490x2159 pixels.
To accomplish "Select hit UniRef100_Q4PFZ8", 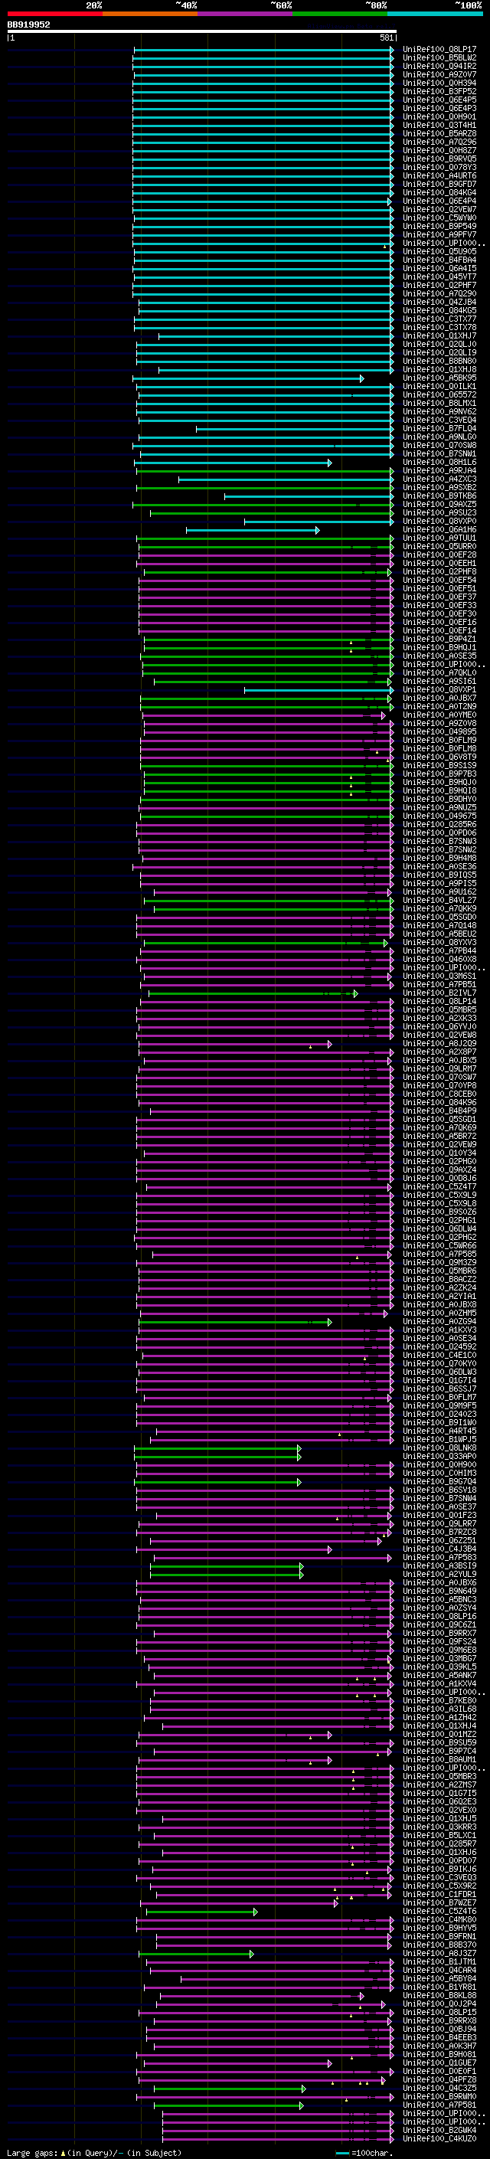I will [439, 2079].
